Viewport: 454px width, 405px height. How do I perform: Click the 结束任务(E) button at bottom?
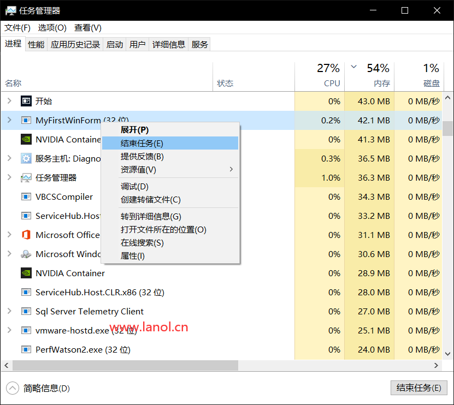418,388
